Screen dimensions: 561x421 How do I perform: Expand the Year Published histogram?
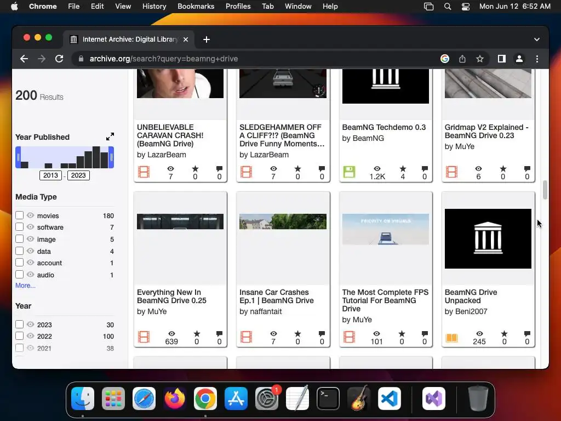[x=110, y=136]
